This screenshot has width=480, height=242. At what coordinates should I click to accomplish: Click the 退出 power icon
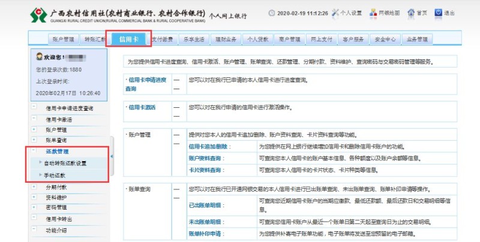[439, 13]
